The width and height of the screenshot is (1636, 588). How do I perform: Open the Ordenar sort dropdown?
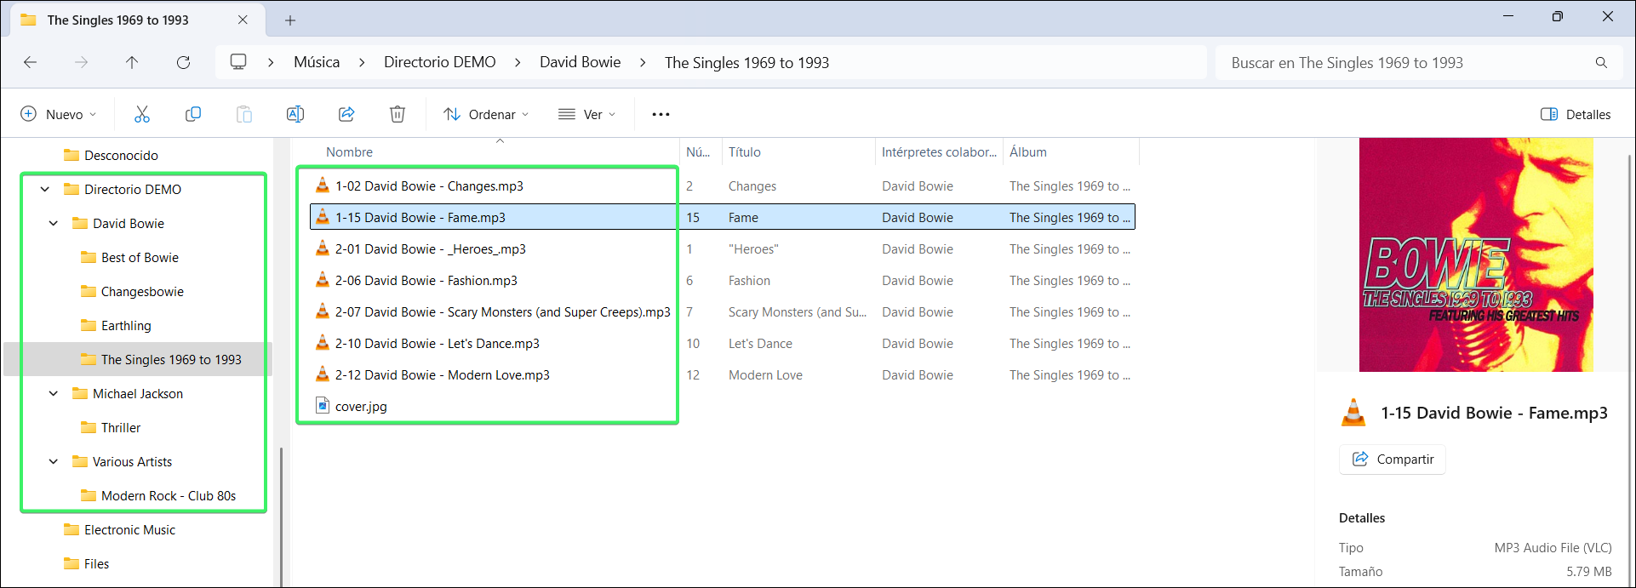pyautogui.click(x=486, y=114)
